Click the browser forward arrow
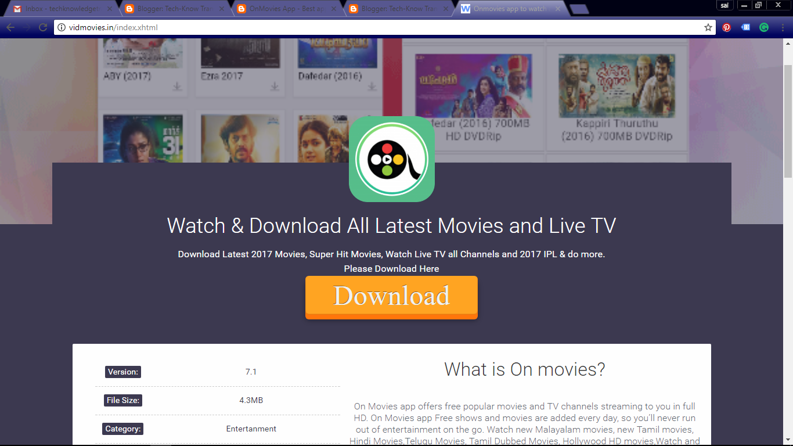 (x=27, y=27)
